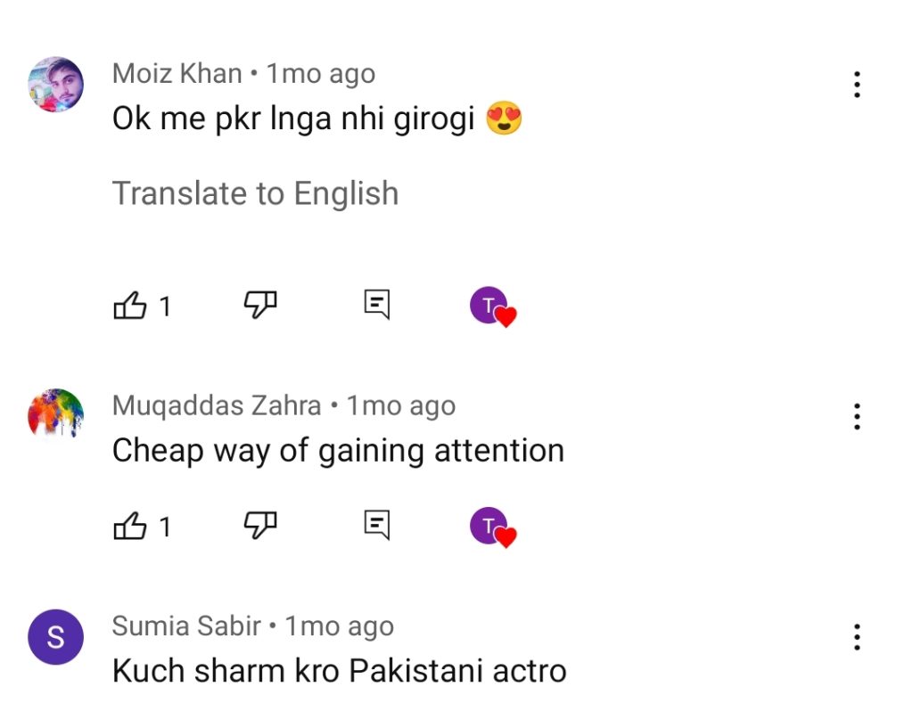Dislike Muqaddas Zahra's comment
The height and width of the screenshot is (703, 913).
click(259, 526)
